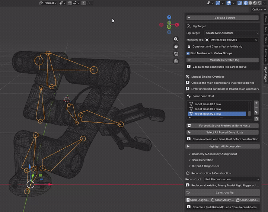The width and height of the screenshot is (268, 212).
Task: Click Validate Generated Rig button
Action: click(222, 60)
